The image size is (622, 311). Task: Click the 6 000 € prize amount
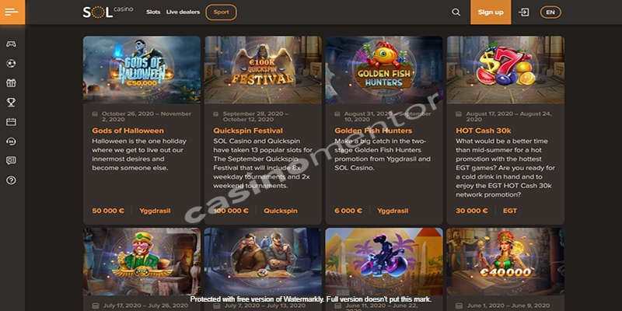348,211
